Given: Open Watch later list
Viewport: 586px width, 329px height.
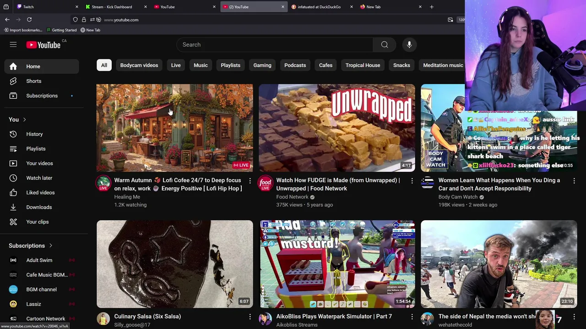Looking at the screenshot, I should point(42,178).
